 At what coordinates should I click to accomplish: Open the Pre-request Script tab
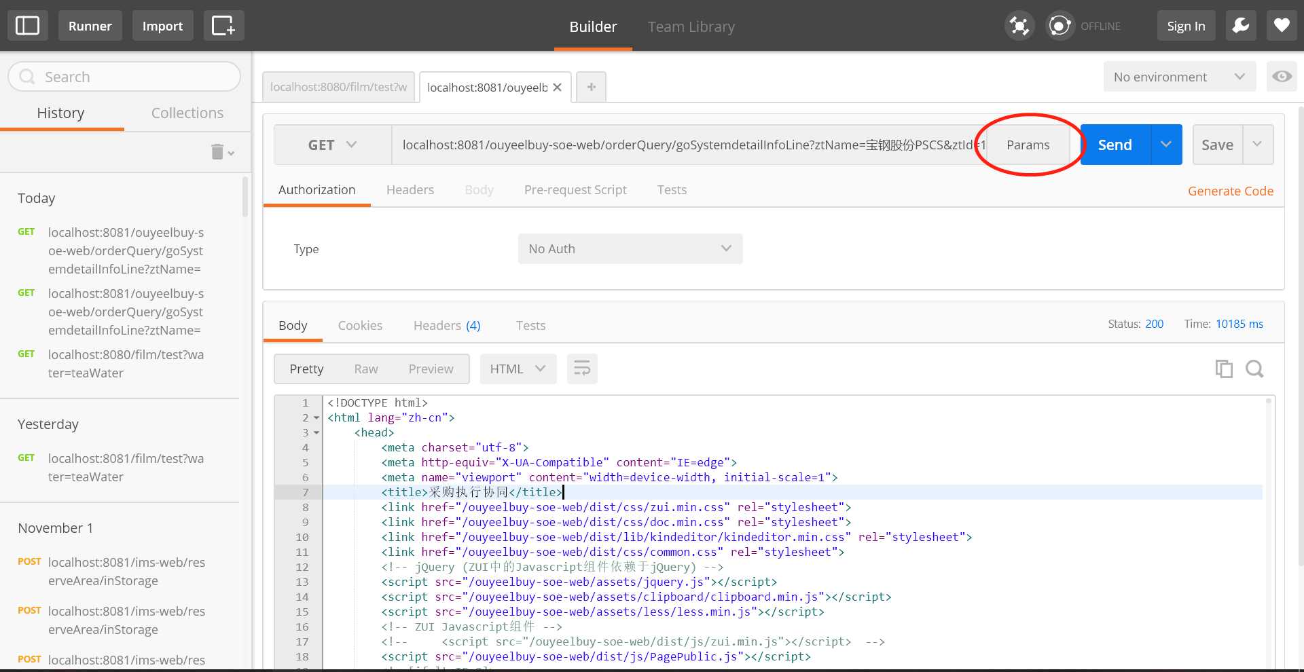[x=575, y=190]
